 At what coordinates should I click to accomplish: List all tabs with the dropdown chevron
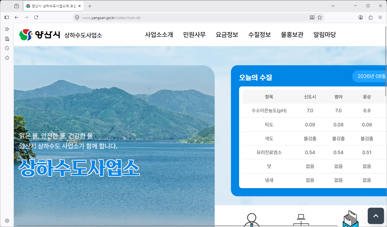(333, 6)
